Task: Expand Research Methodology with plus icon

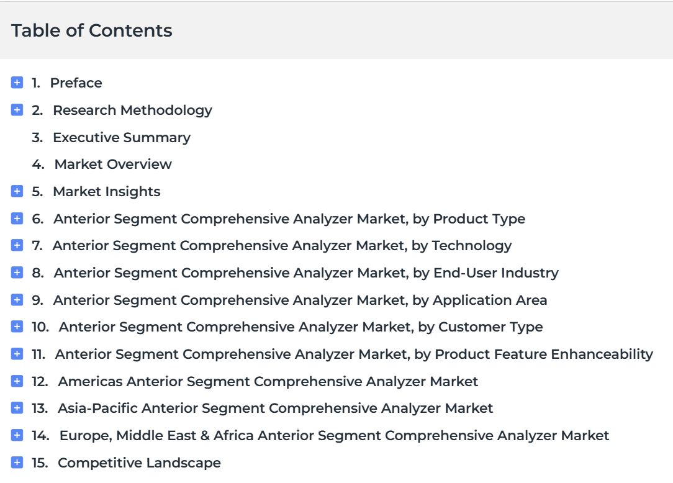Action: pos(17,110)
